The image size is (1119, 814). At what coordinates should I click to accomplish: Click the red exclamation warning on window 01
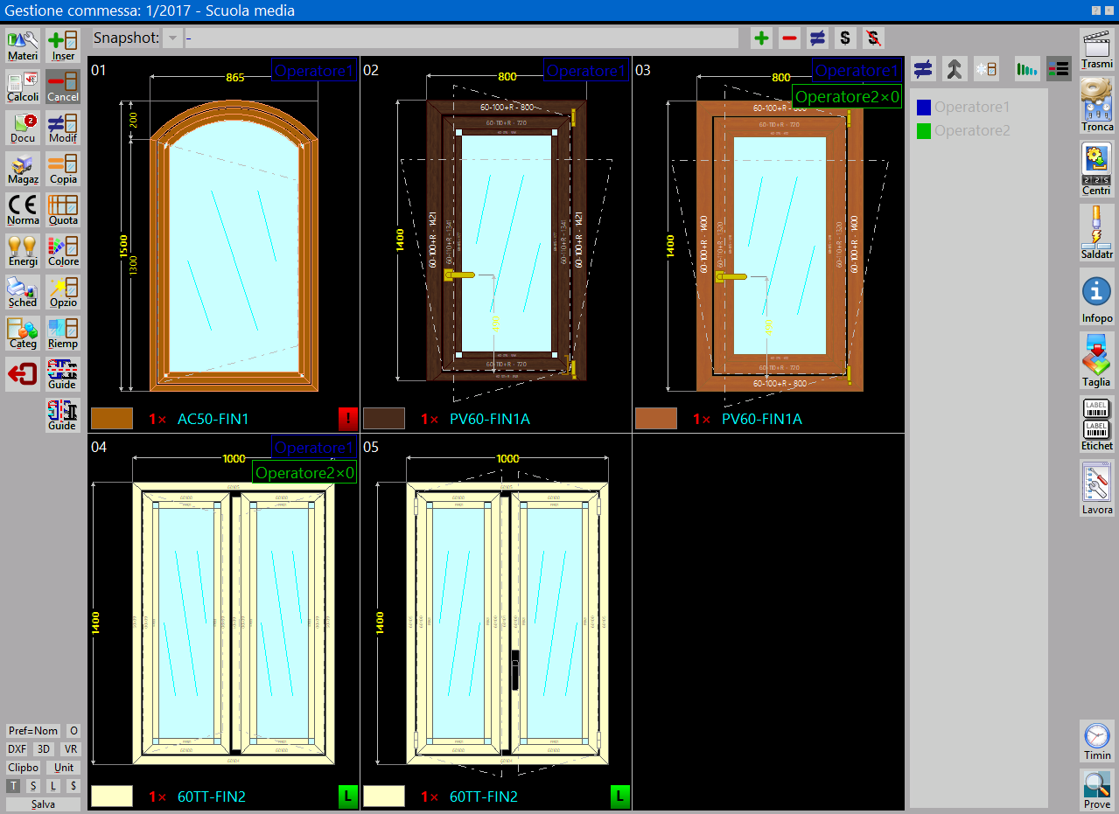click(348, 419)
